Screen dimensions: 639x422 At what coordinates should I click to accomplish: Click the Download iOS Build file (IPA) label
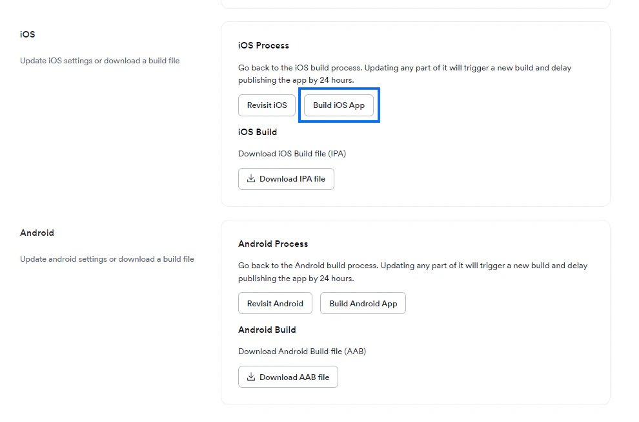click(x=292, y=153)
